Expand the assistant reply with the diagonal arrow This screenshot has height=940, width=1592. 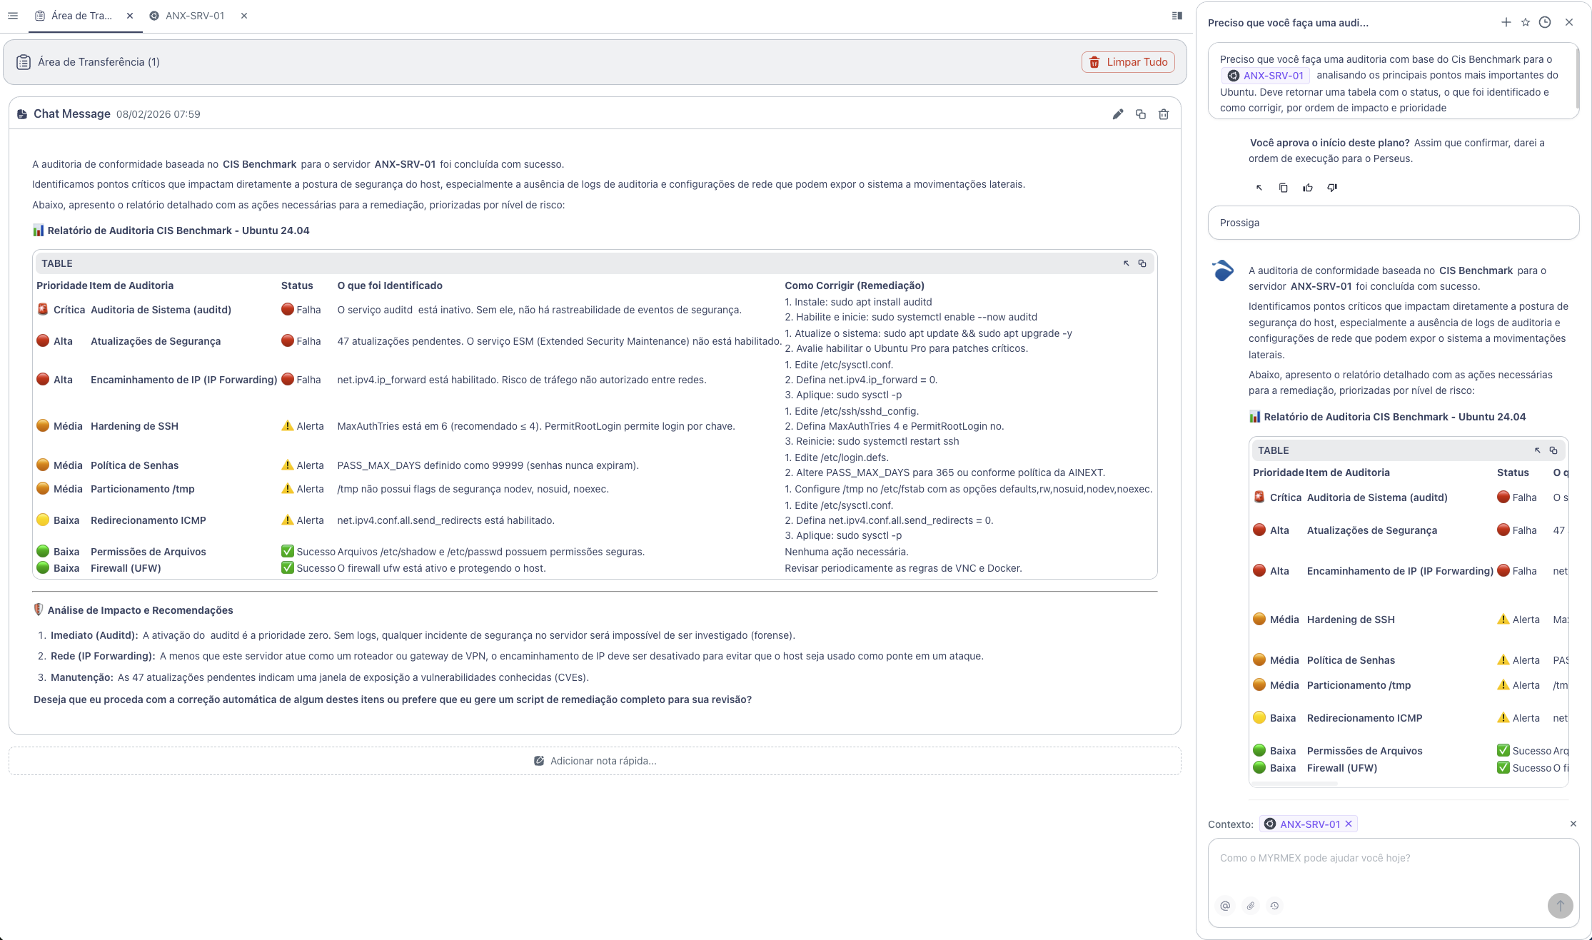1259,187
